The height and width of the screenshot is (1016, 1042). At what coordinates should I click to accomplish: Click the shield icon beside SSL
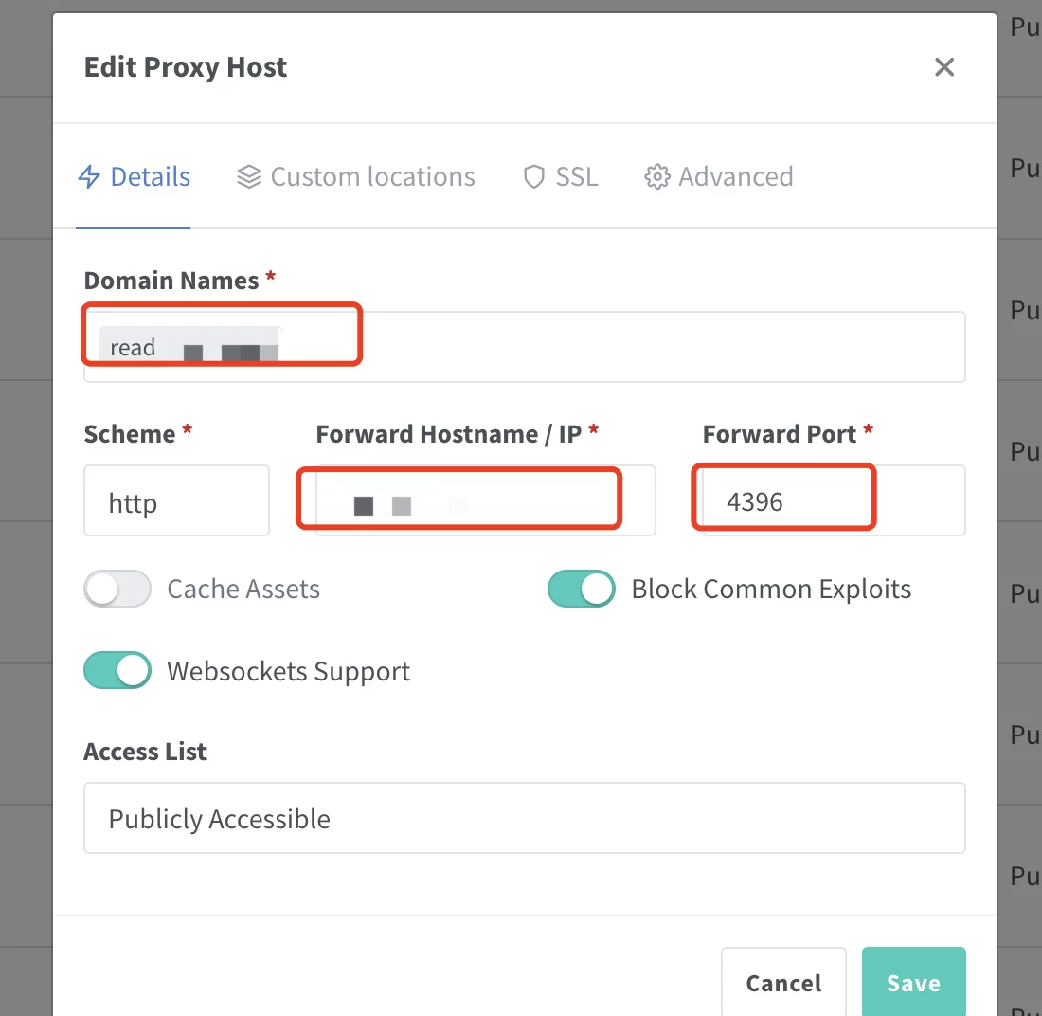[x=534, y=177]
